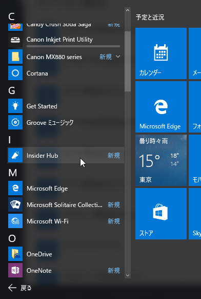Open the Microsoft Edge large tile
This screenshot has height=299, width=201.
coord(161,107)
